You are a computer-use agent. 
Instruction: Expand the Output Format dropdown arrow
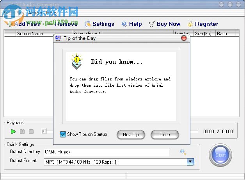pos(190,162)
